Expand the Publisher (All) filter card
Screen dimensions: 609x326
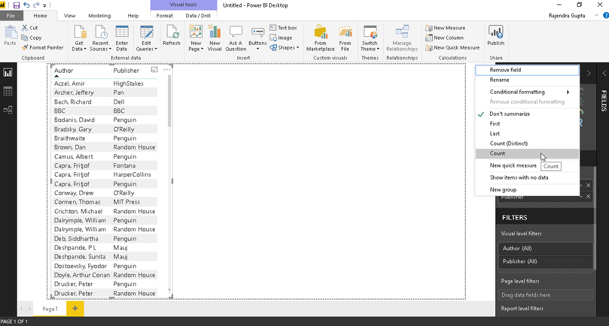545,262
